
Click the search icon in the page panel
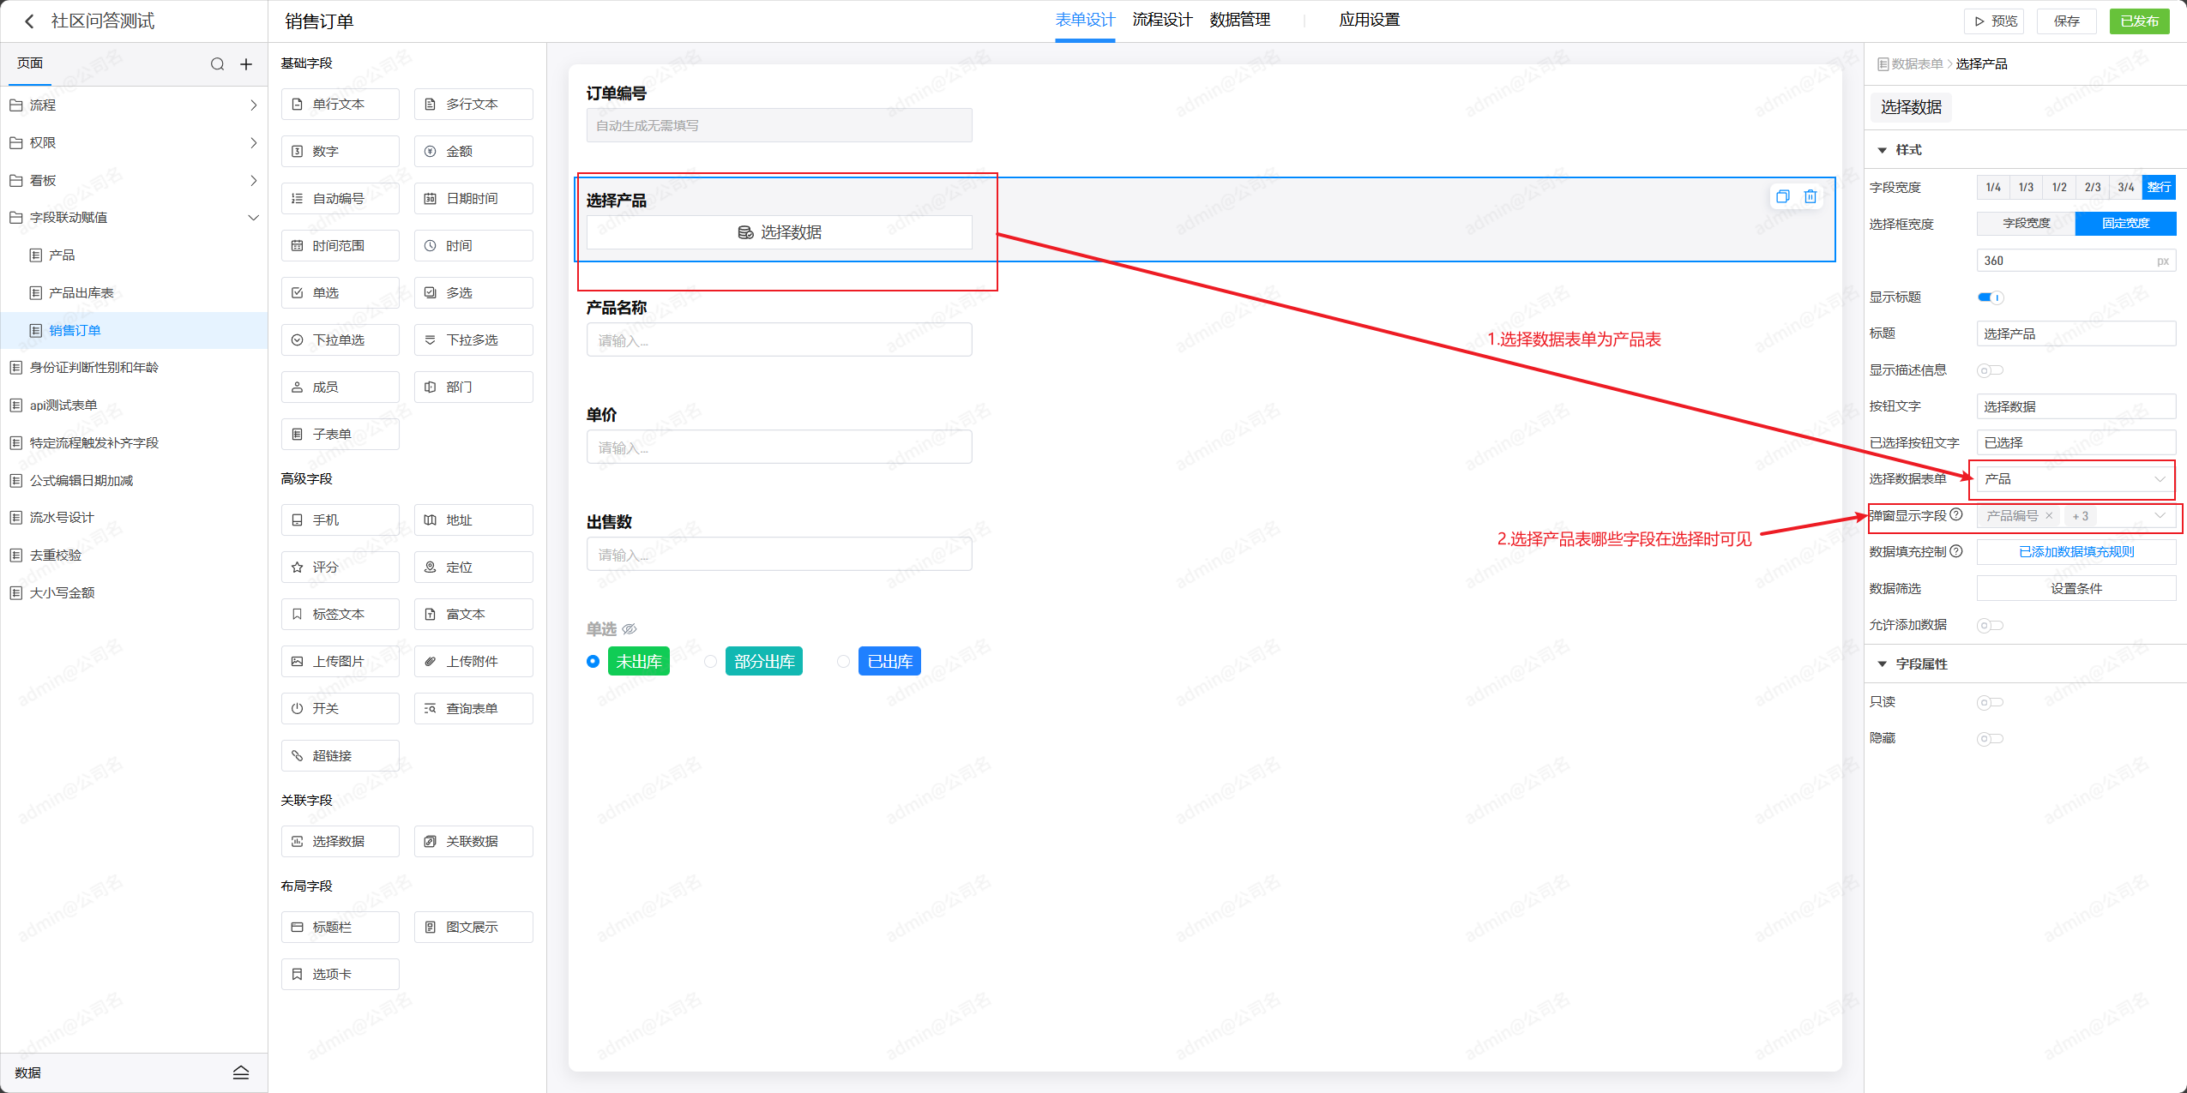[217, 64]
